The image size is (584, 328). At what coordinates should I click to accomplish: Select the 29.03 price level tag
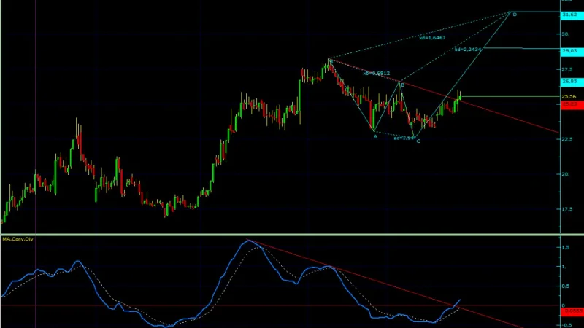[x=572, y=51]
